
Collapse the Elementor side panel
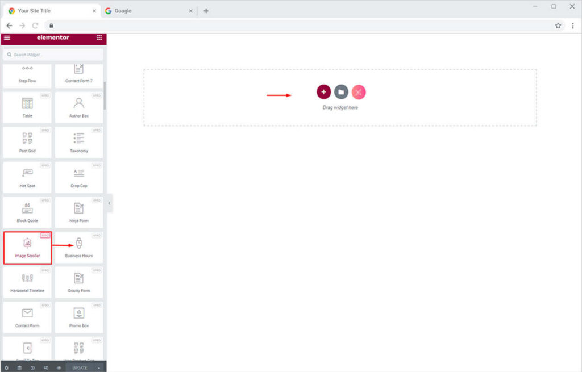point(109,203)
